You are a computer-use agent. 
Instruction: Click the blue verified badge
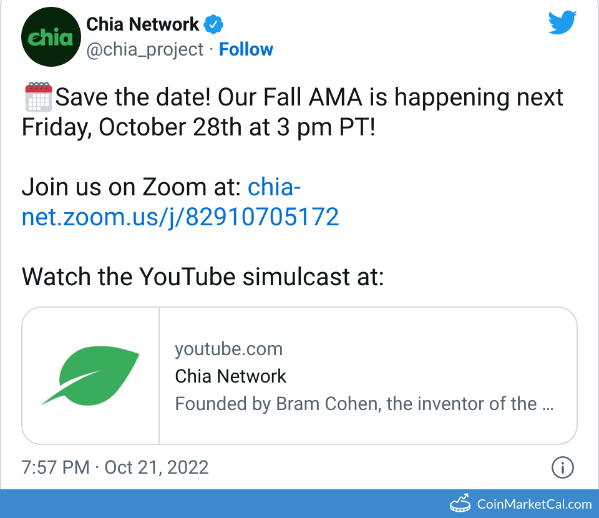pyautogui.click(x=214, y=25)
